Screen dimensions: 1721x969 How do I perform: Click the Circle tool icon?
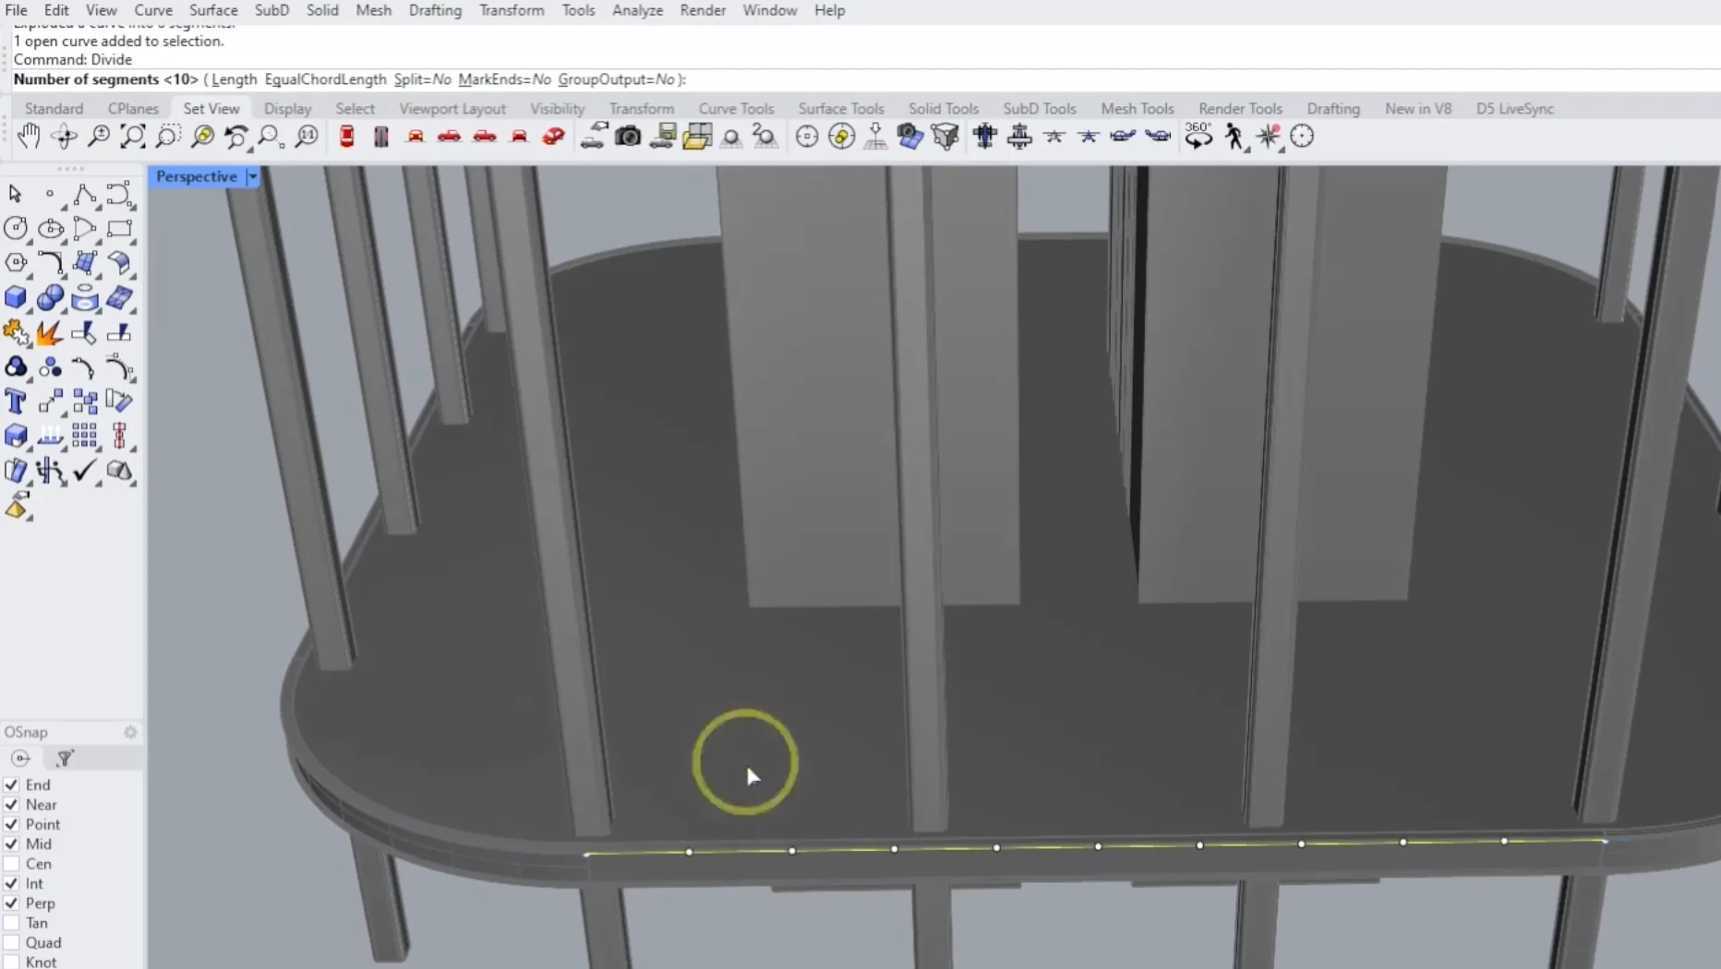[x=16, y=228]
